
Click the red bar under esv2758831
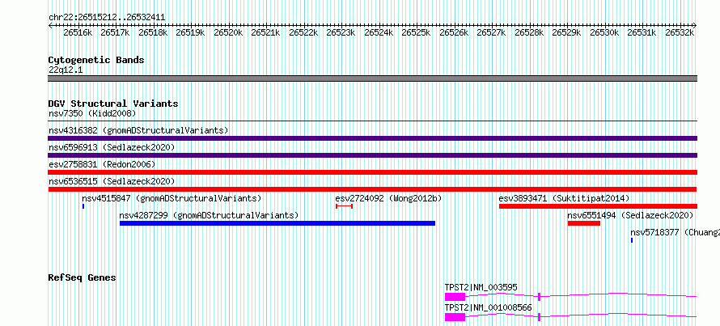coord(372,172)
